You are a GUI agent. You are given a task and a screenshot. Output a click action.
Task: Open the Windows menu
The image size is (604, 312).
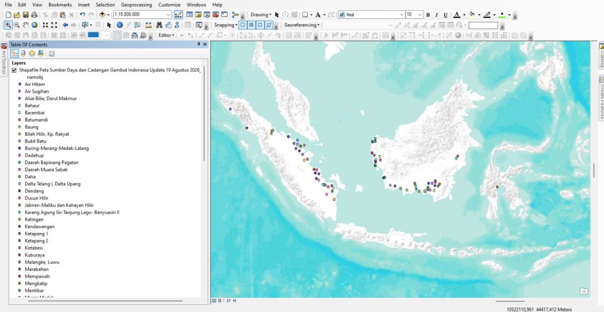click(196, 5)
